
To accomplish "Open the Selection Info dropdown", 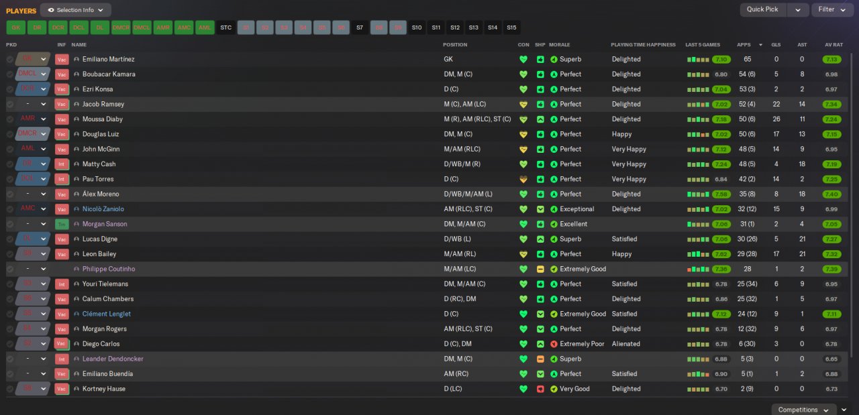I will [x=76, y=10].
